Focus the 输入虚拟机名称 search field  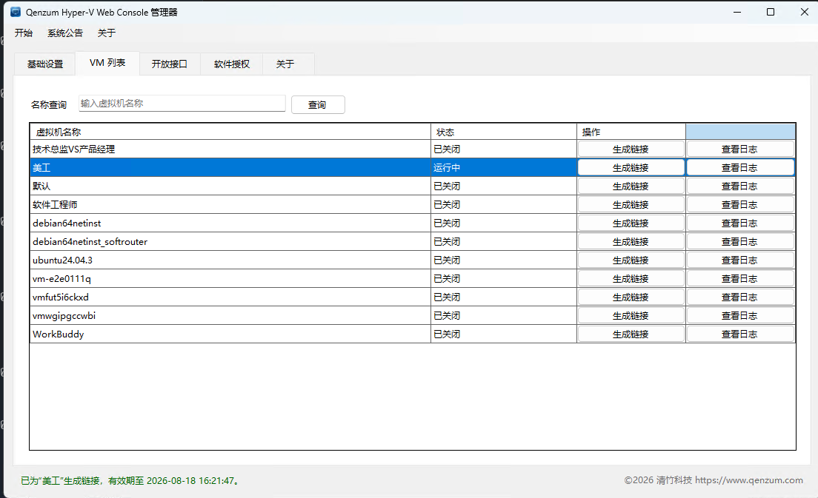[x=182, y=104]
